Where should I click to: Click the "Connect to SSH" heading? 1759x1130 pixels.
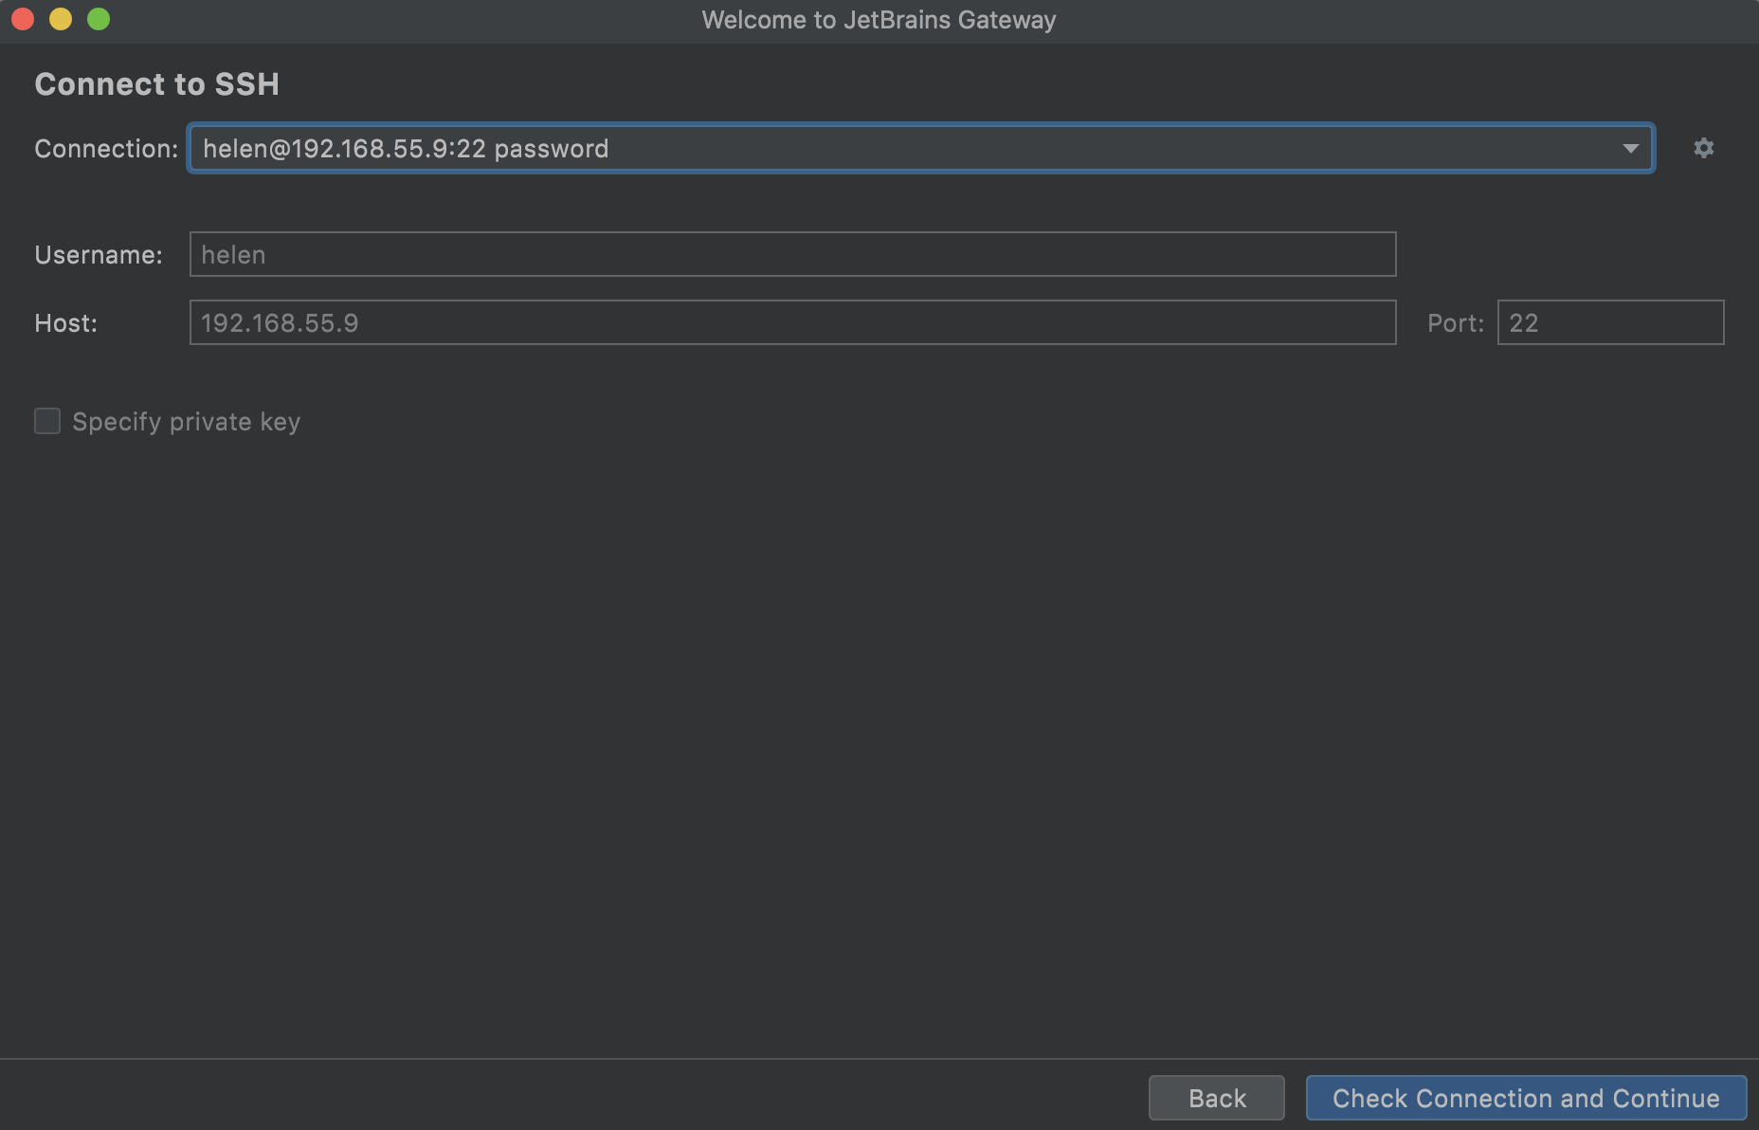pos(157,83)
